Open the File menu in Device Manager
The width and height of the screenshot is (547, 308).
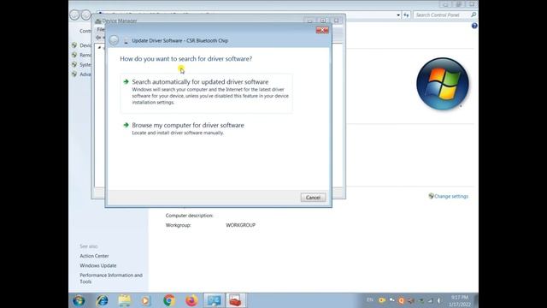[101, 29]
